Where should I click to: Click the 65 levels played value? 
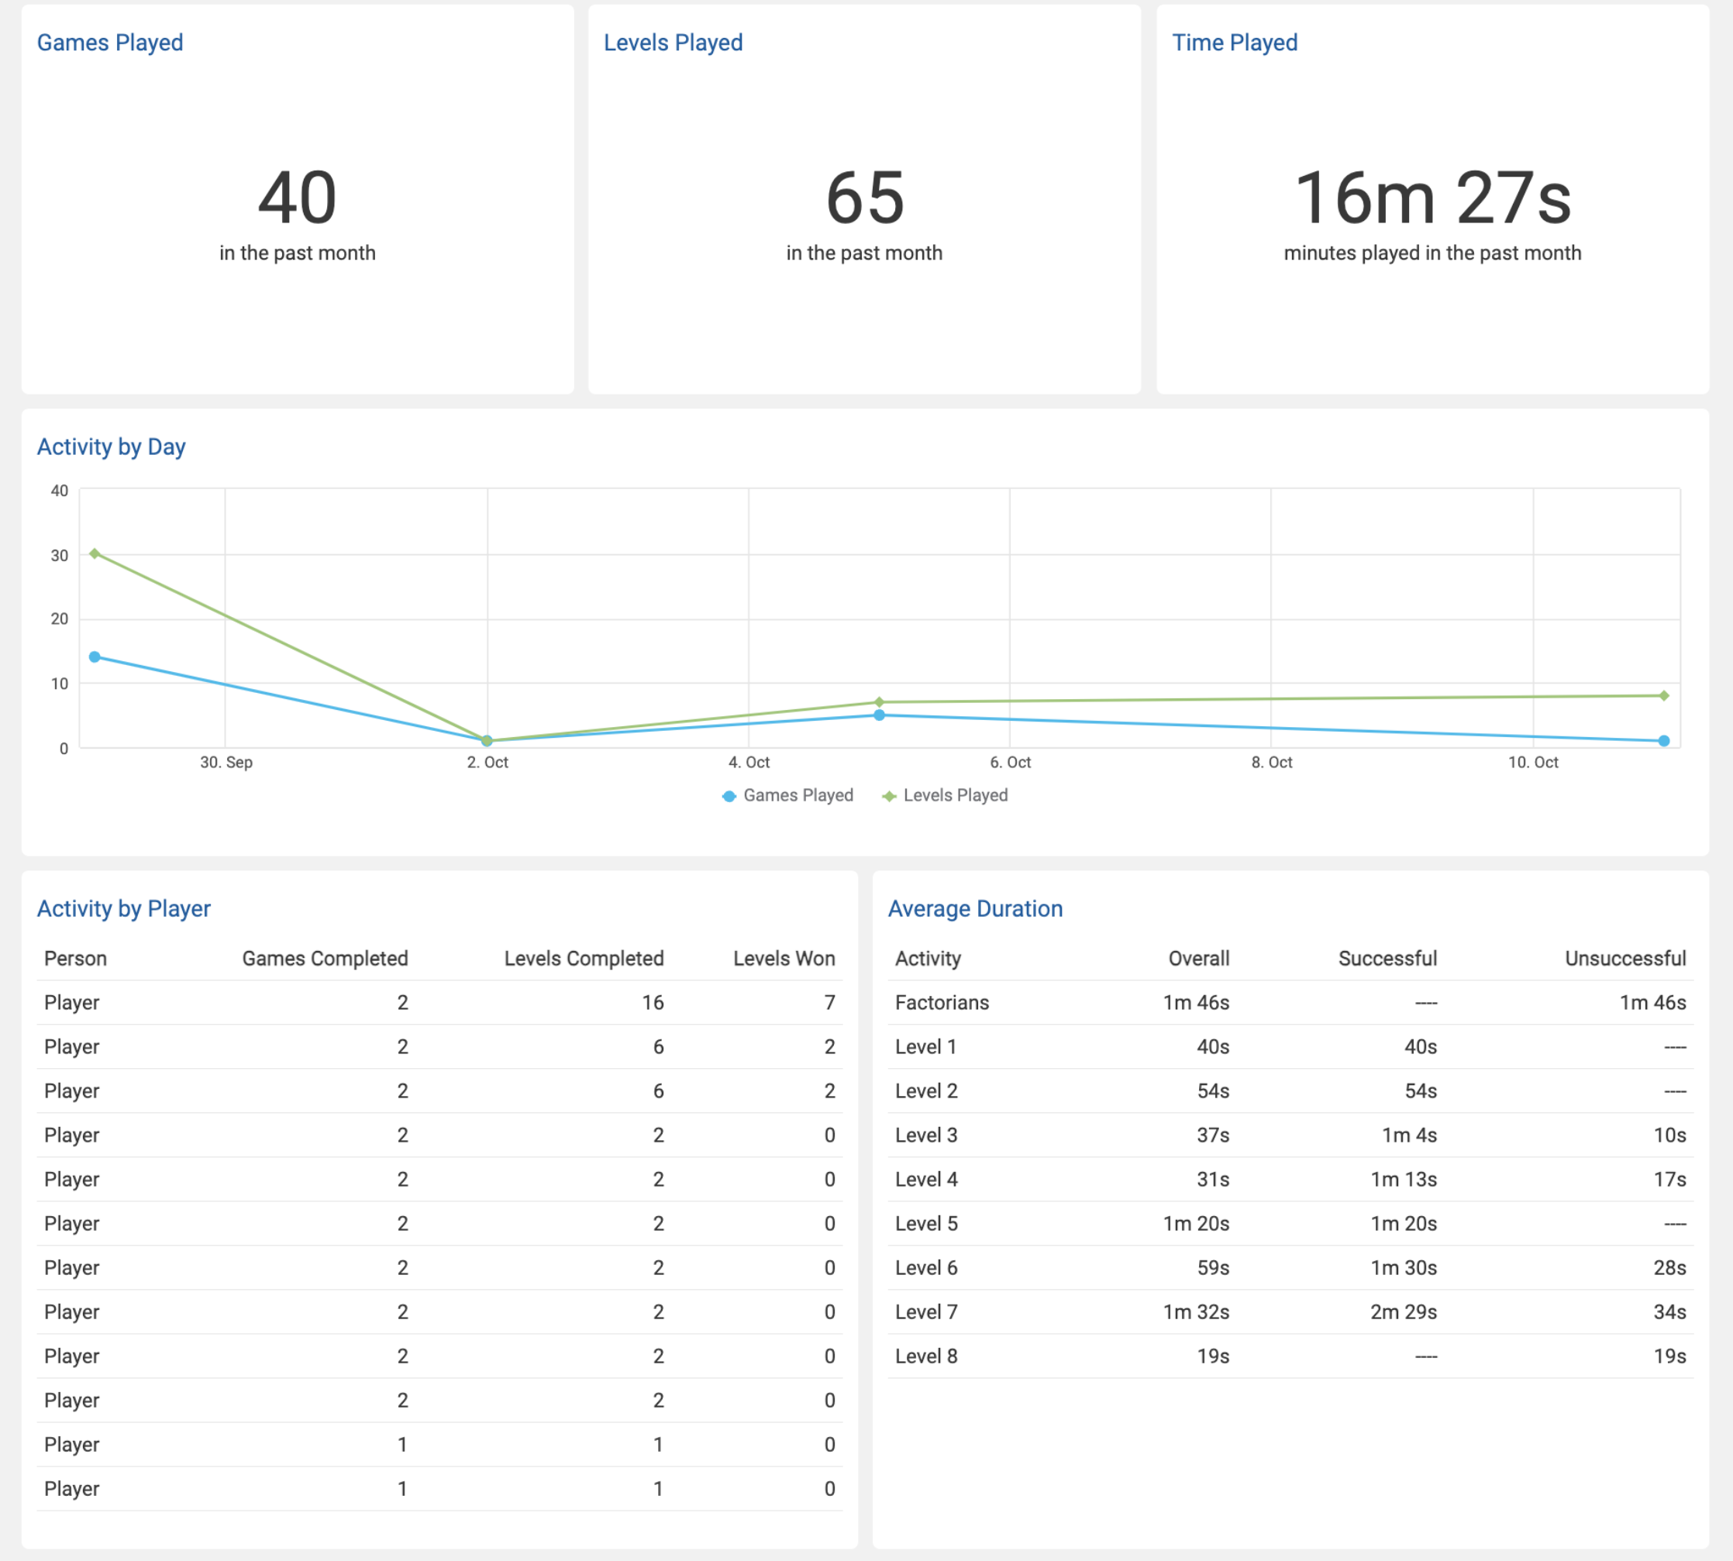pyautogui.click(x=864, y=198)
